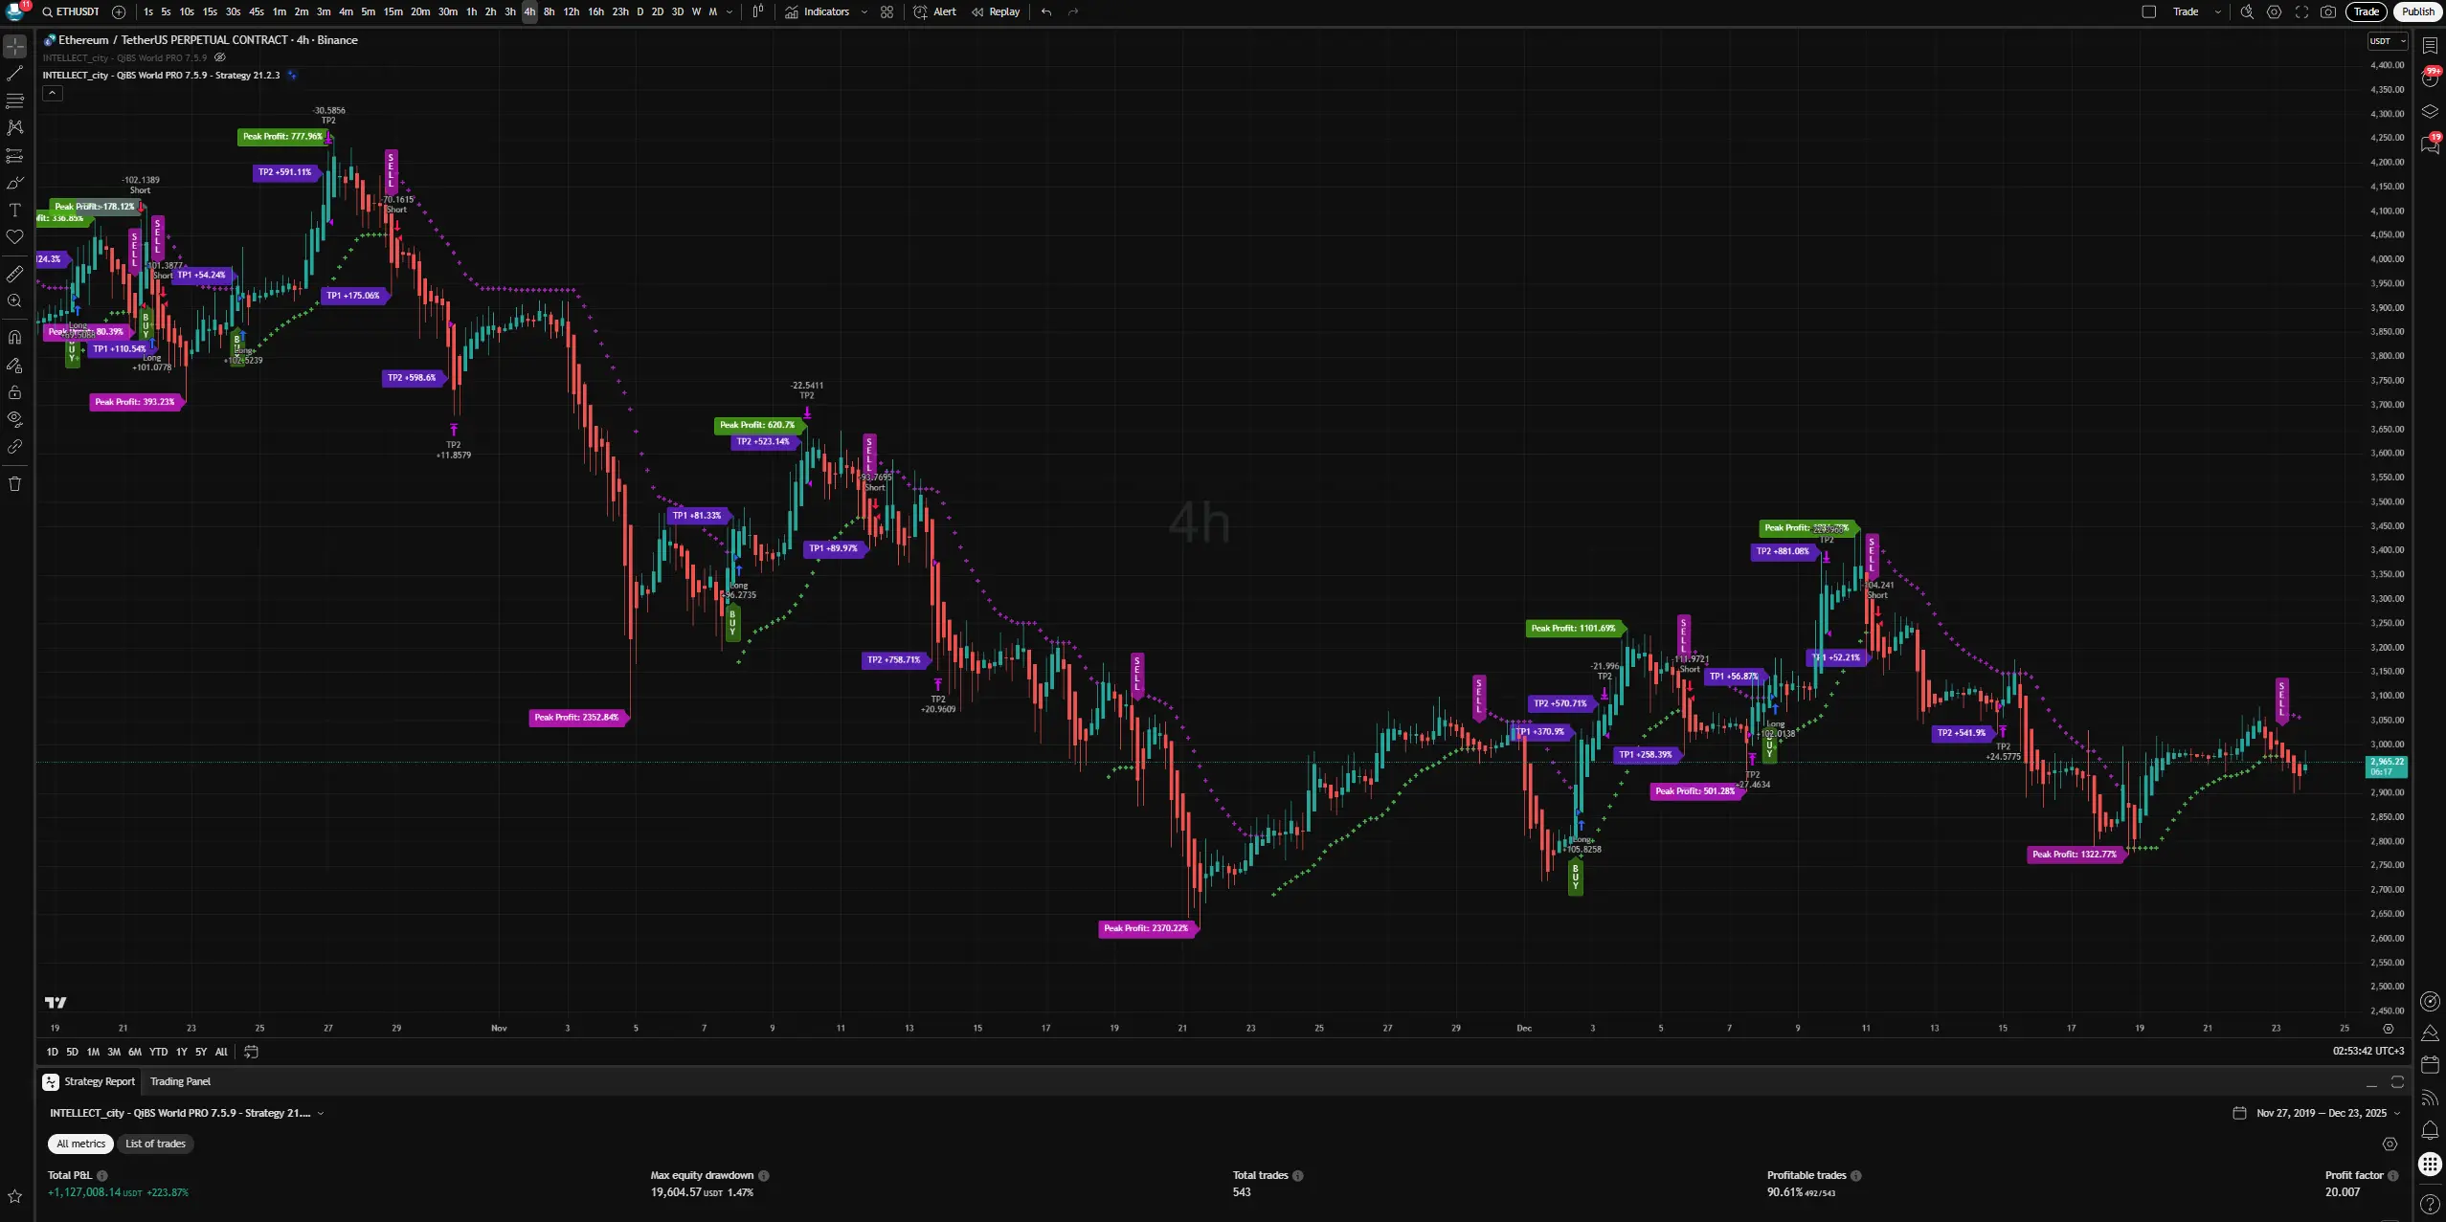This screenshot has width=2446, height=1222.
Task: Switch to the Trading Panel tab
Action: 180,1081
